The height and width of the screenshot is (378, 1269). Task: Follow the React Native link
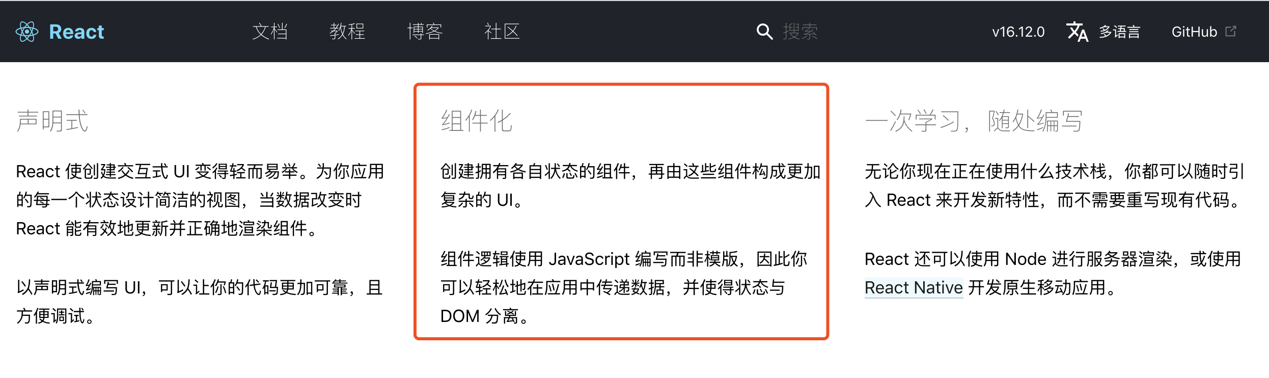coord(914,288)
